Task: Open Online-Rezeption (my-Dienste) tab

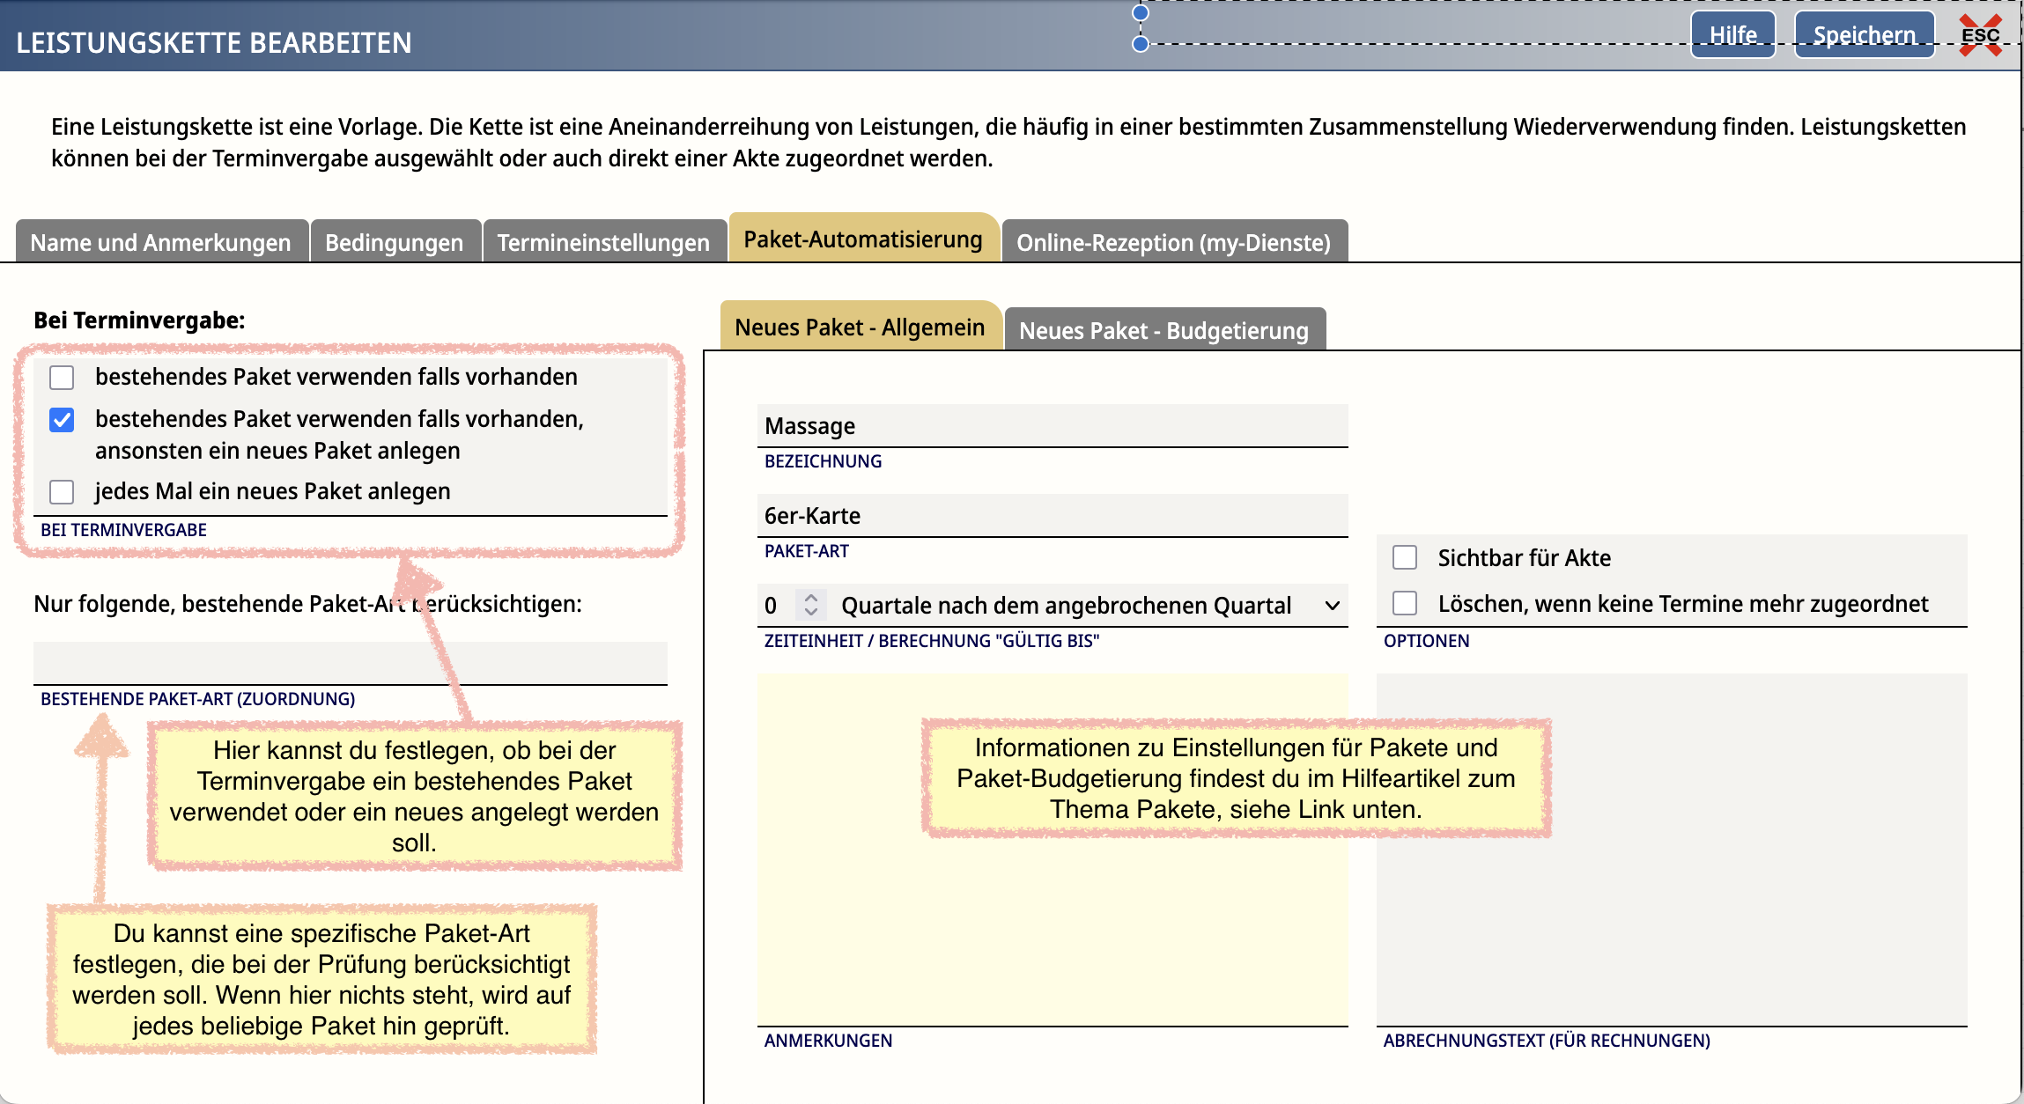Action: point(1173,242)
